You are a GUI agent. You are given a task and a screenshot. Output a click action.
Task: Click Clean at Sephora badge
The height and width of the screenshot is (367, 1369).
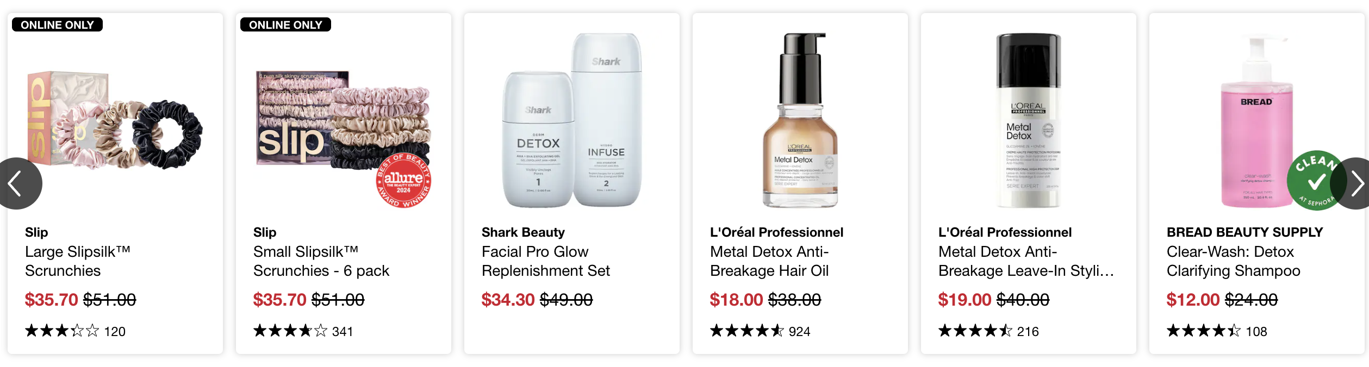(x=1316, y=180)
